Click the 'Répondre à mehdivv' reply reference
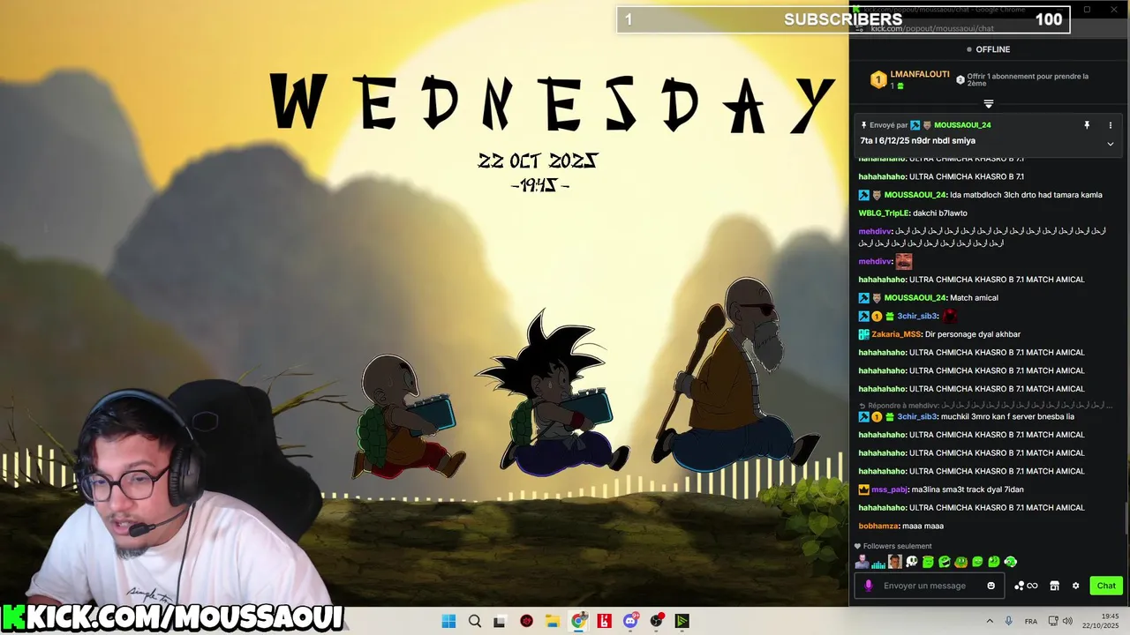 click(986, 405)
